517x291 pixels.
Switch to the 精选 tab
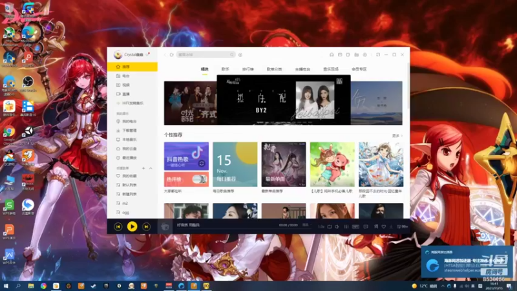click(x=205, y=69)
